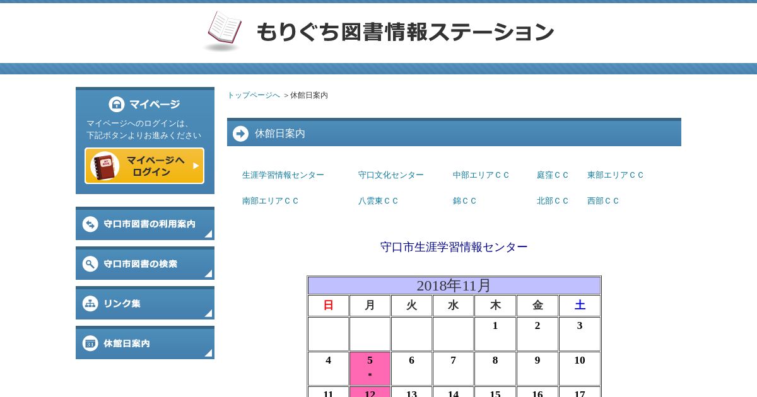Open 守口市図書の利用案内 sidebar menu
The width and height of the screenshot is (757, 397).
coord(145,224)
